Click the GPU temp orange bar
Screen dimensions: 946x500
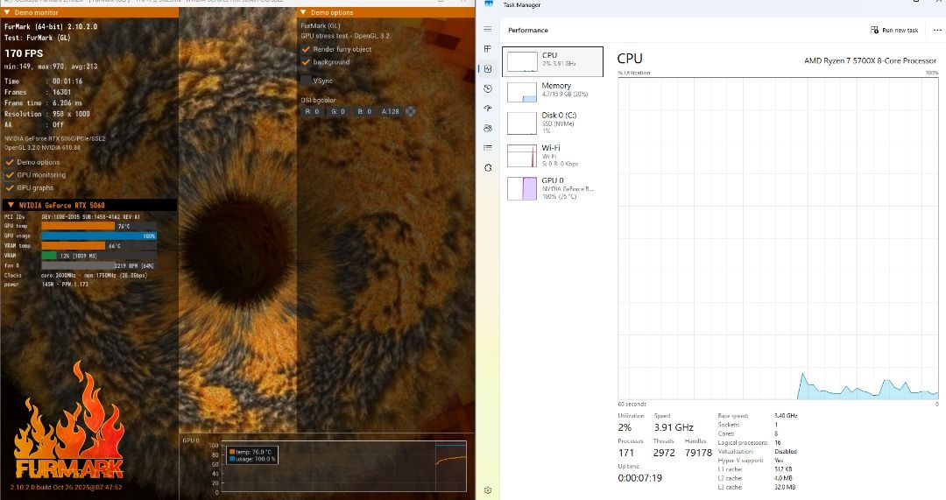[78, 226]
